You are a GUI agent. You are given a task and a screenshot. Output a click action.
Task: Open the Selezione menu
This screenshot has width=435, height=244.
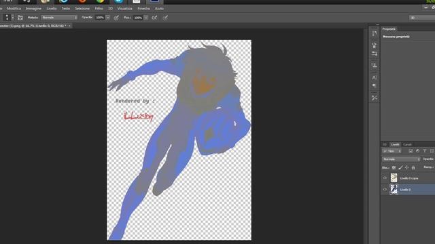[x=82, y=9]
